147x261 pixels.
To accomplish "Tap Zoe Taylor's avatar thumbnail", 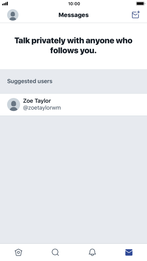I will [14, 104].
